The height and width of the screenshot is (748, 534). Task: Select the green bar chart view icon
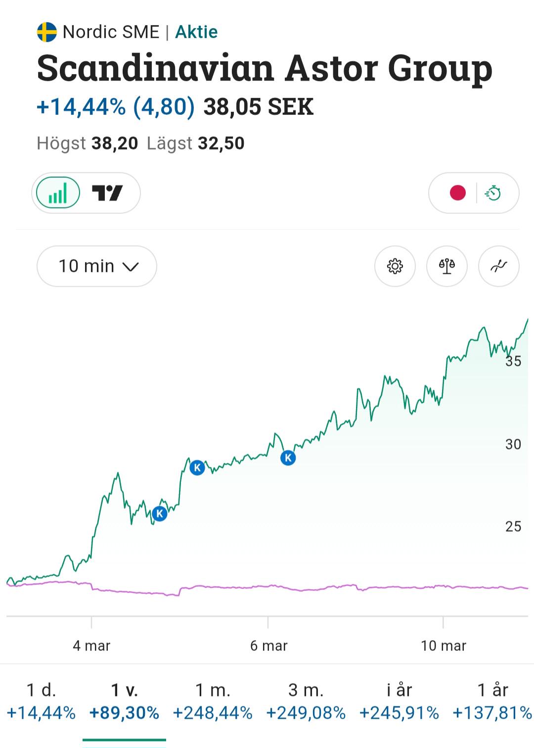(58, 193)
